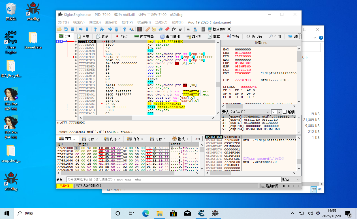
Task: Click the Patches bandage icon
Action: [147, 29]
